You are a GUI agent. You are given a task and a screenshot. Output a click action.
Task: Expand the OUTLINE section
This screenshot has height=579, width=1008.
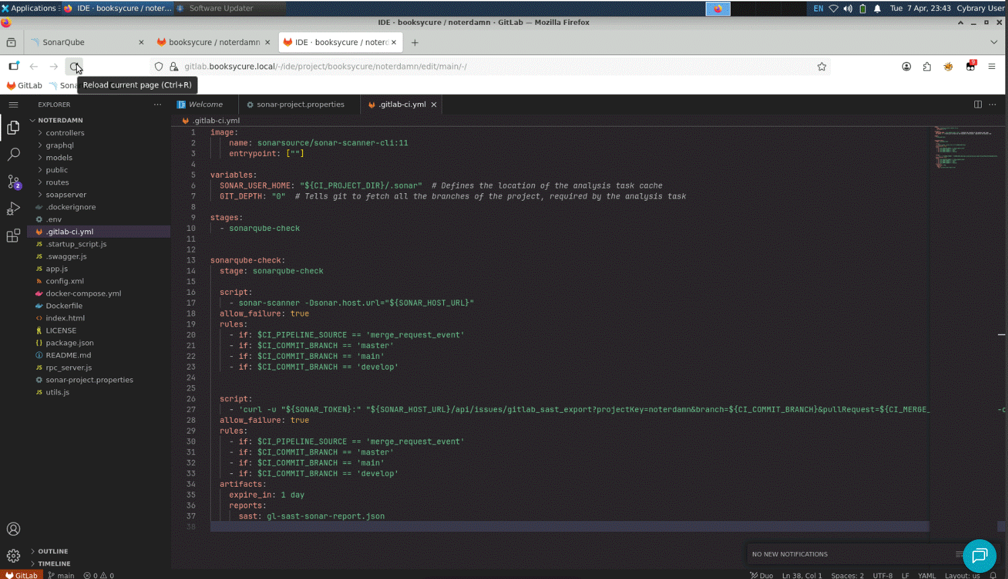53,551
